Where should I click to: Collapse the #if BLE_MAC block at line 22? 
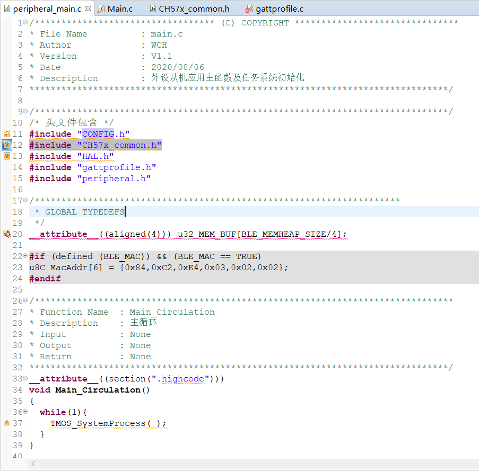pyautogui.click(x=25, y=256)
